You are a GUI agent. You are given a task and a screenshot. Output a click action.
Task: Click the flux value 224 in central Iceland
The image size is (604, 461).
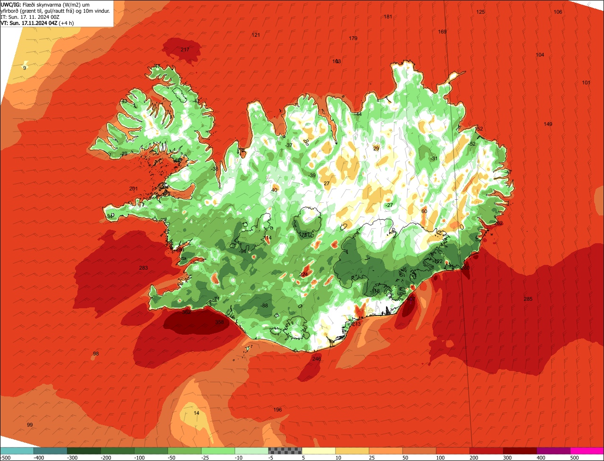click(303, 274)
